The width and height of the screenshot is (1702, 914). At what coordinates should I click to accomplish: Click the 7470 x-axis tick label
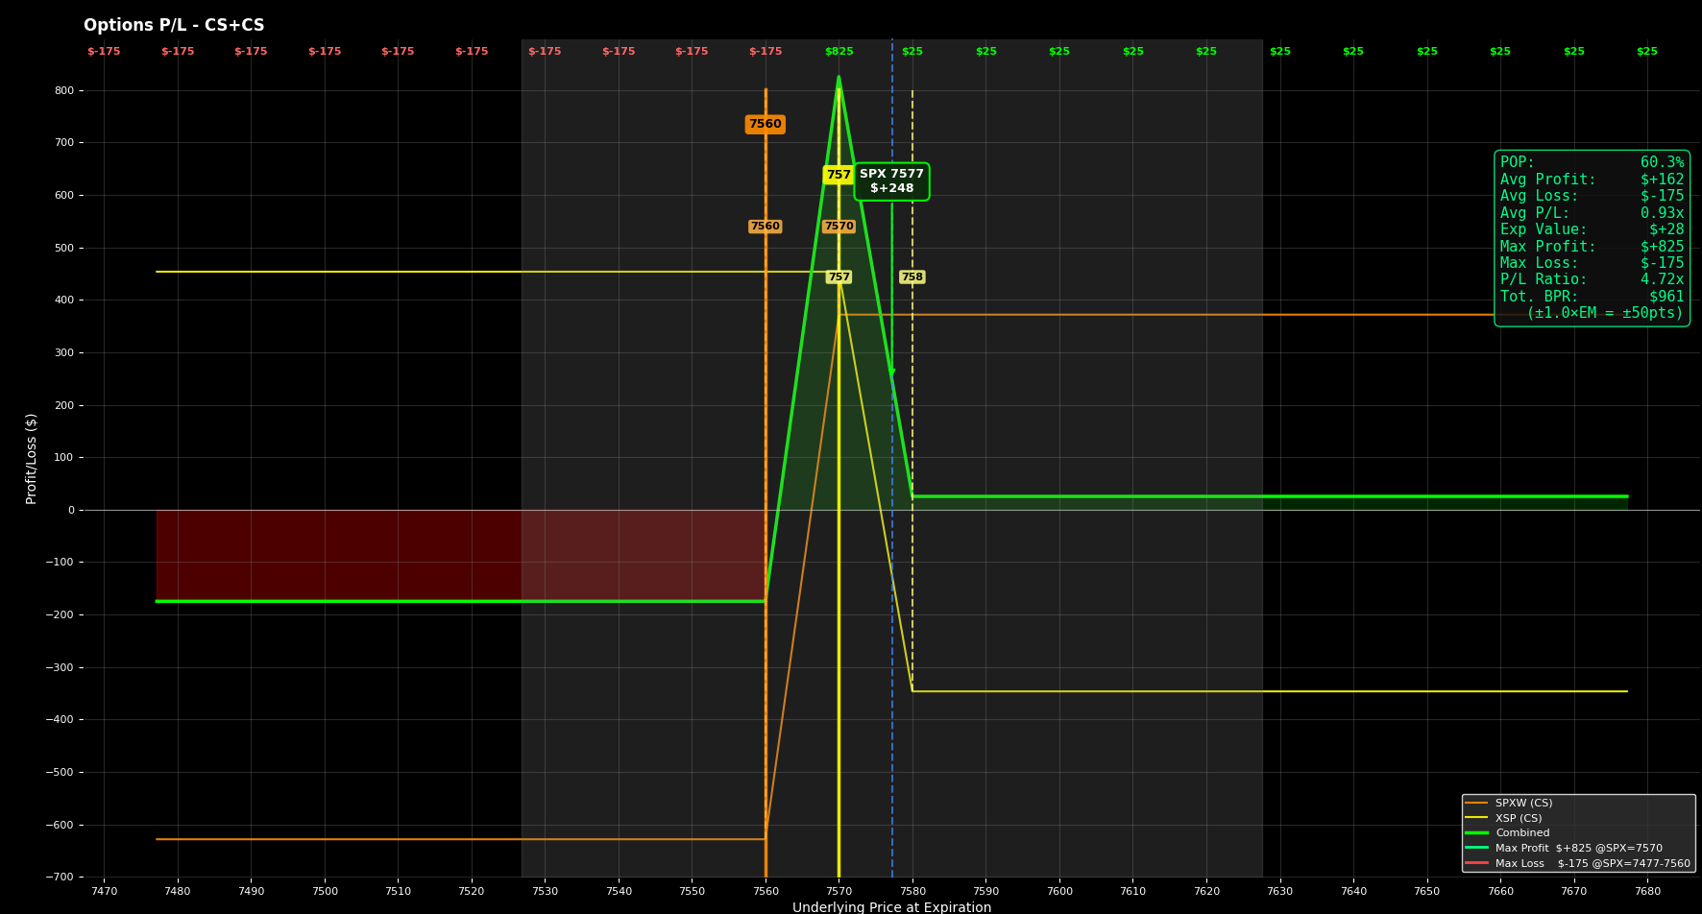[104, 892]
